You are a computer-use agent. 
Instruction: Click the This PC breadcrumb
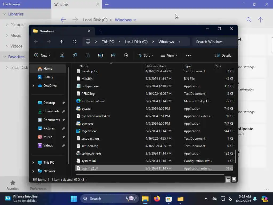108,42
